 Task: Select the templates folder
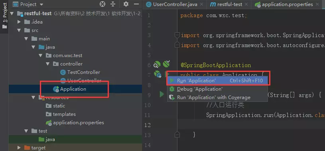[x=64, y=114]
